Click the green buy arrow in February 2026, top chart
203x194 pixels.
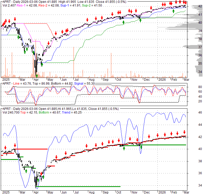pos(174,11)
